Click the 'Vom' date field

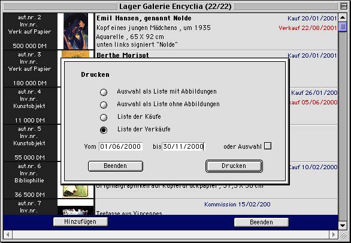(x=120, y=146)
